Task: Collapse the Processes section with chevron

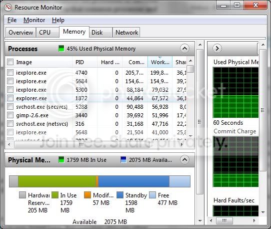Action: tap(184, 49)
